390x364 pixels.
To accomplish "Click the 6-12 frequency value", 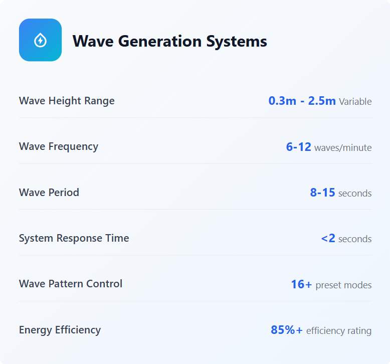I will tap(298, 147).
